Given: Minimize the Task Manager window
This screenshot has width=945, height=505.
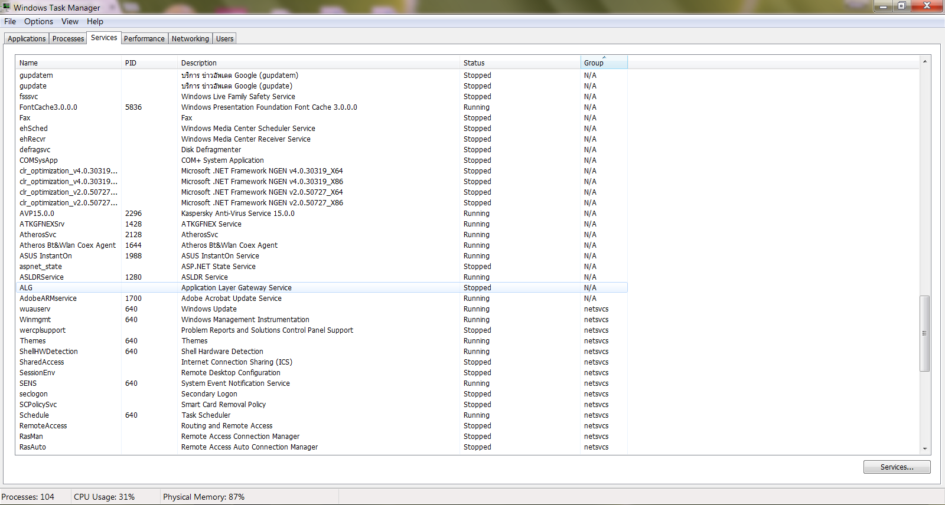Looking at the screenshot, I should click(x=883, y=6).
